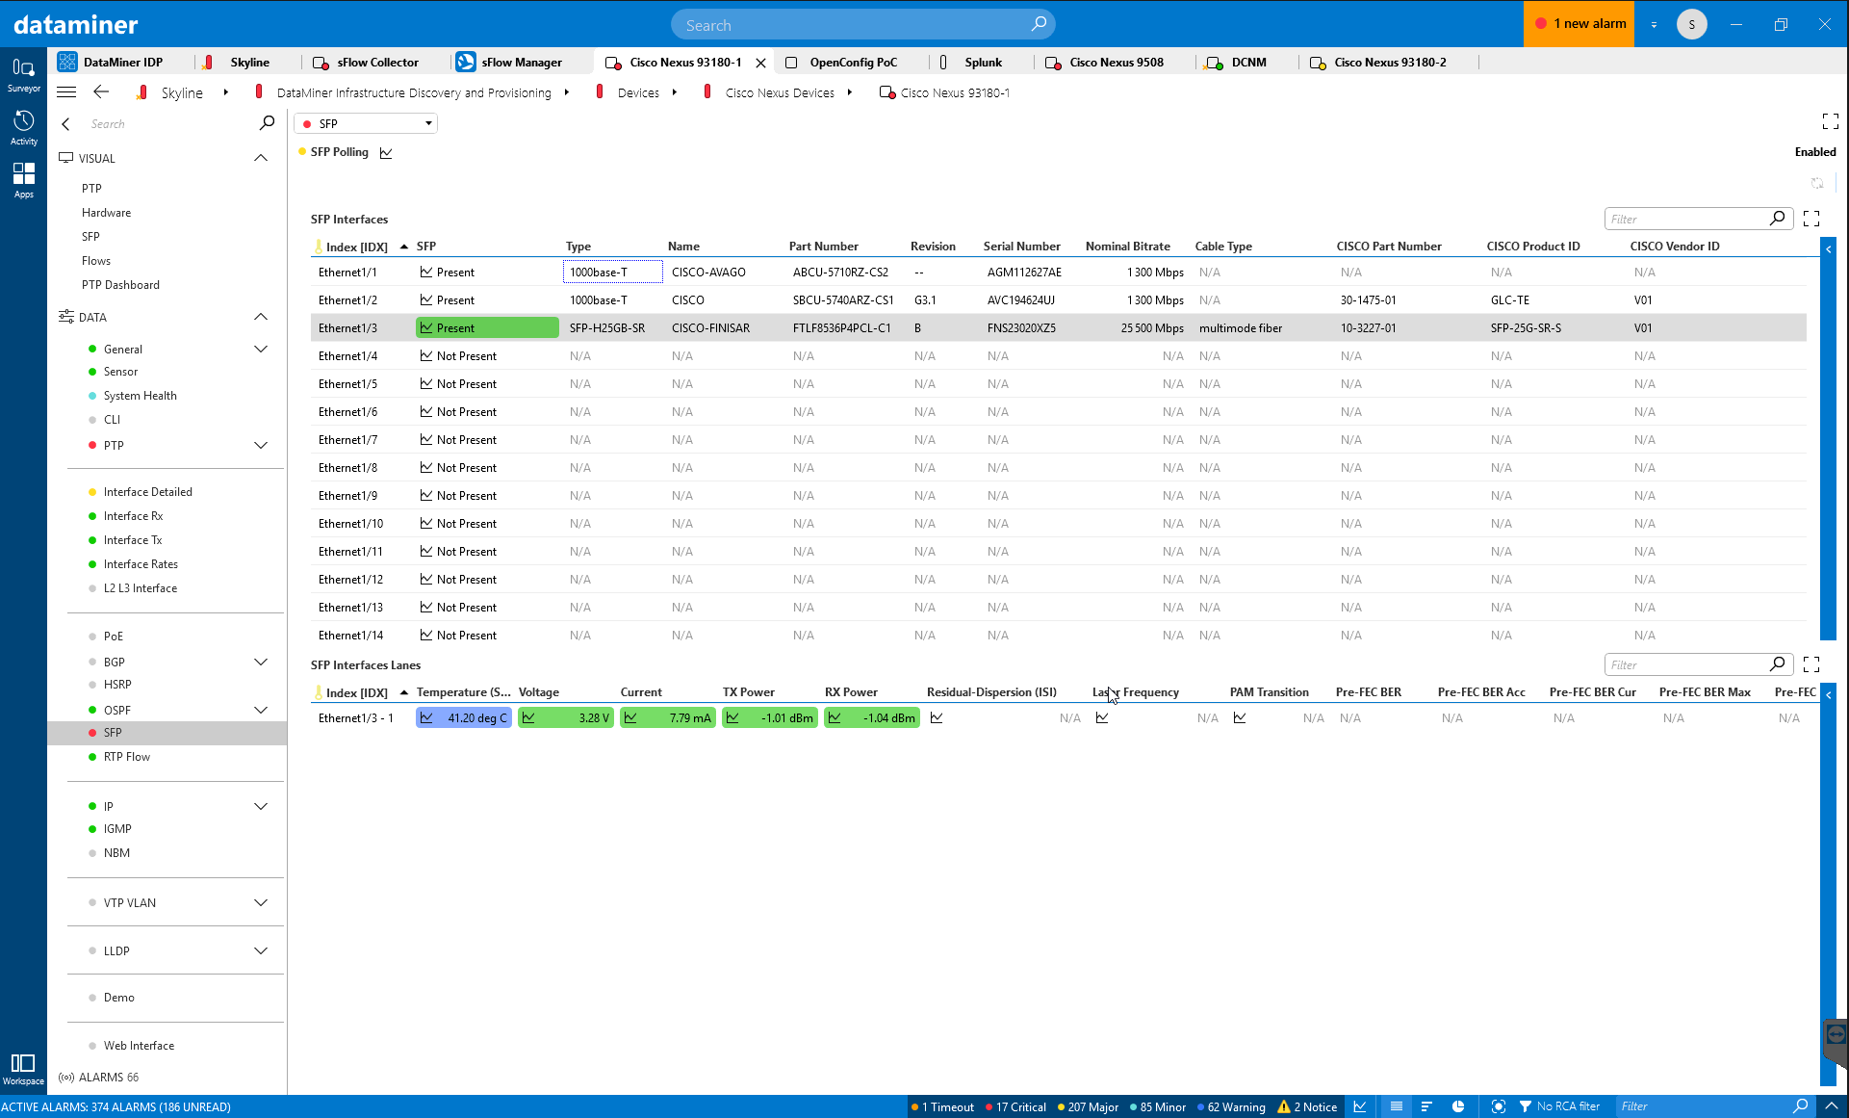Expand the PTP data item chevron
This screenshot has width=1849, height=1118.
point(261,445)
